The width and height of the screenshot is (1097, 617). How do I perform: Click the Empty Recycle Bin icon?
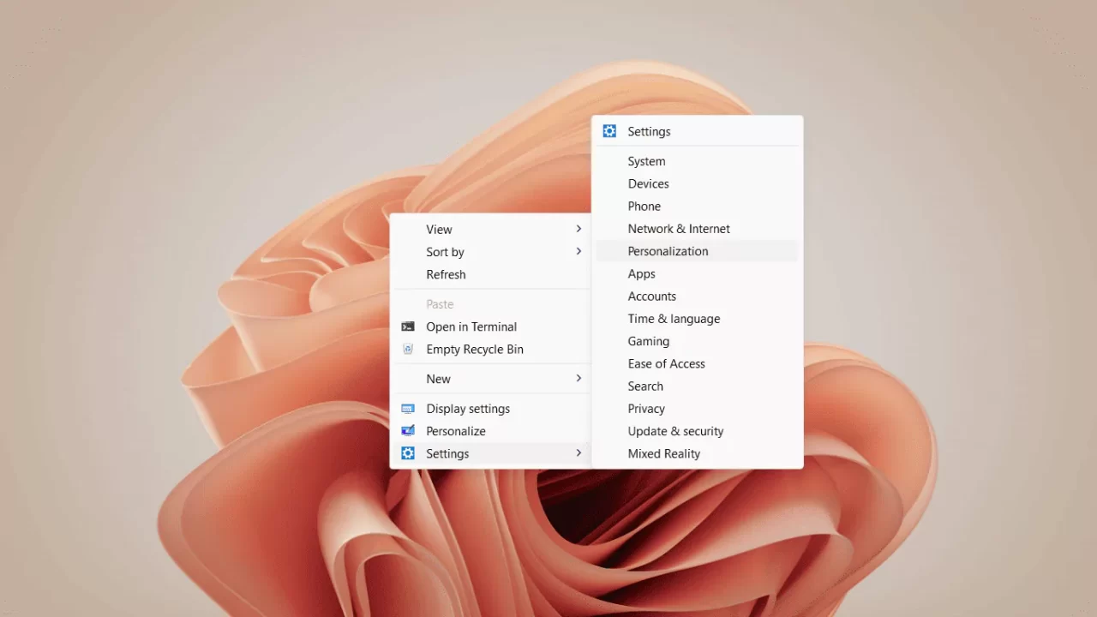408,349
